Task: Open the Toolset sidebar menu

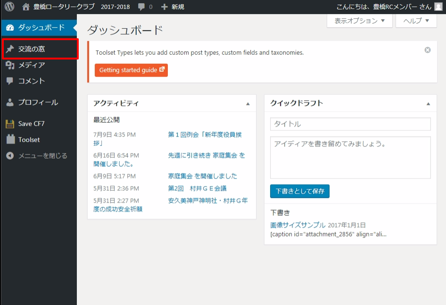Action: pos(29,140)
